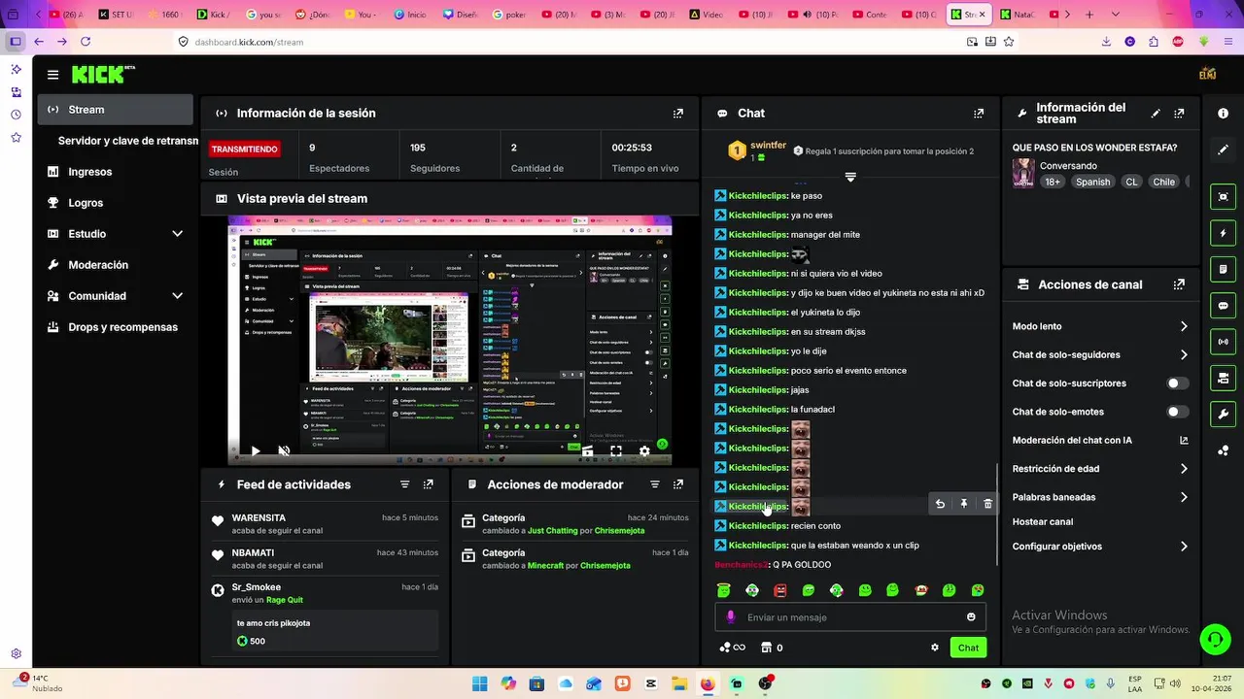Open the pencil edit button in right rail
The height and width of the screenshot is (699, 1244).
point(1223,150)
